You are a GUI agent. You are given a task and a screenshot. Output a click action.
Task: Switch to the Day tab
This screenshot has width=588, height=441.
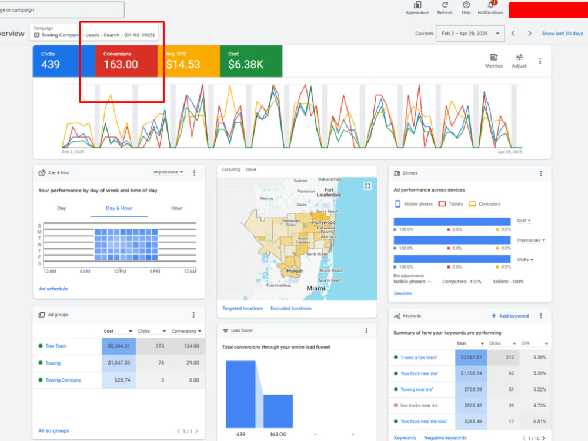point(62,208)
